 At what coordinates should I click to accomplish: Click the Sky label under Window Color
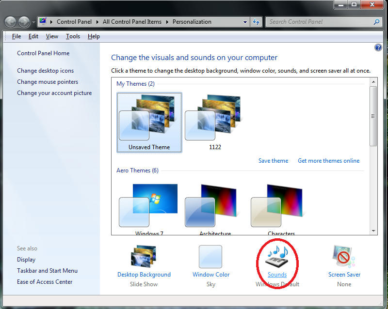tap(211, 284)
